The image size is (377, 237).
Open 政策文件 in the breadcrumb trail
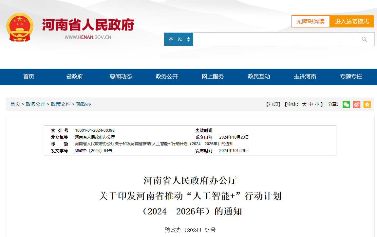coord(61,104)
